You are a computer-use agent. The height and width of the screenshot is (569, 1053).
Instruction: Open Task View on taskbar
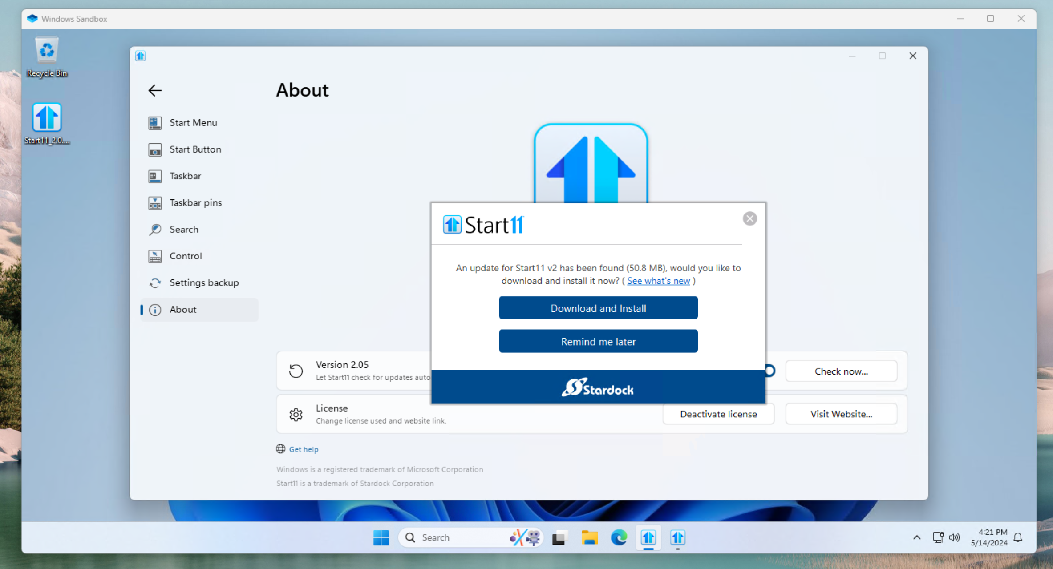(x=559, y=537)
